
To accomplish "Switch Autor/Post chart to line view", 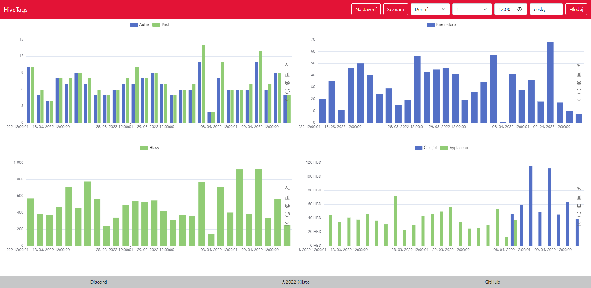I will click(287, 66).
